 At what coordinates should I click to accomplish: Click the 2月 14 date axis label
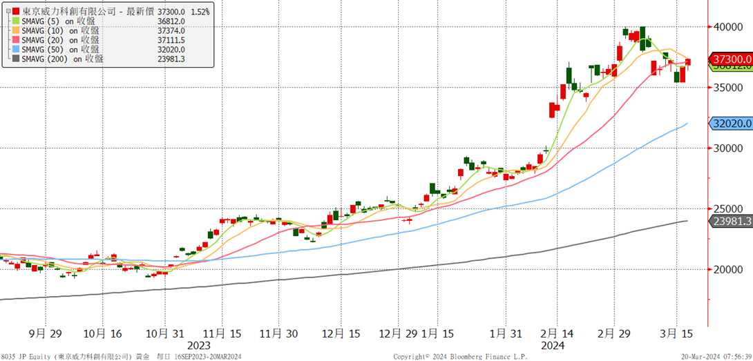(x=557, y=333)
